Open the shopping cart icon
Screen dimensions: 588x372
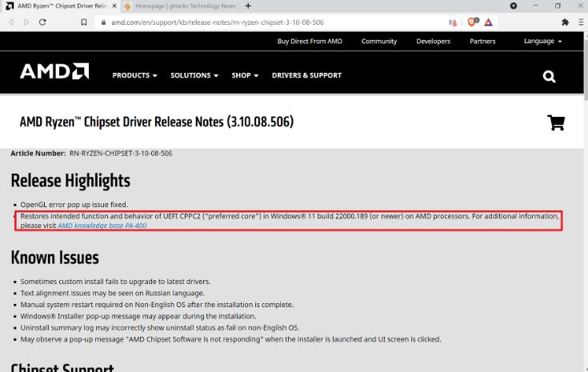556,122
